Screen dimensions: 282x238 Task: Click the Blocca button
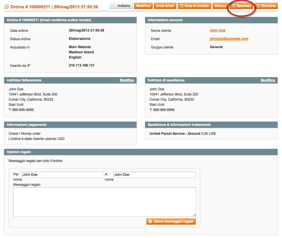[220, 6]
